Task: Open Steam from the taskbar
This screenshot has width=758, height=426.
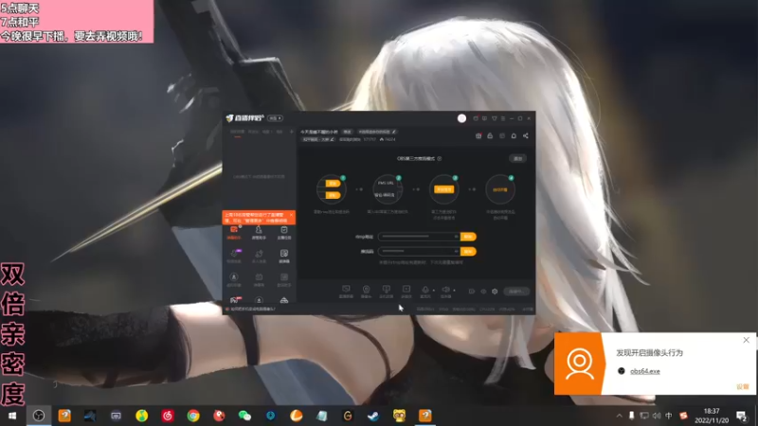Action: click(x=373, y=416)
